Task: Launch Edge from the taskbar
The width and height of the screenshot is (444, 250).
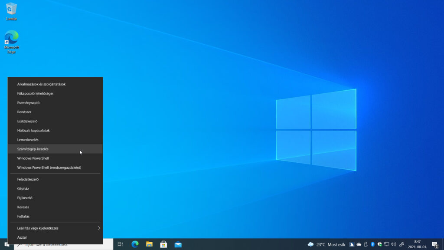Action: pyautogui.click(x=135, y=244)
